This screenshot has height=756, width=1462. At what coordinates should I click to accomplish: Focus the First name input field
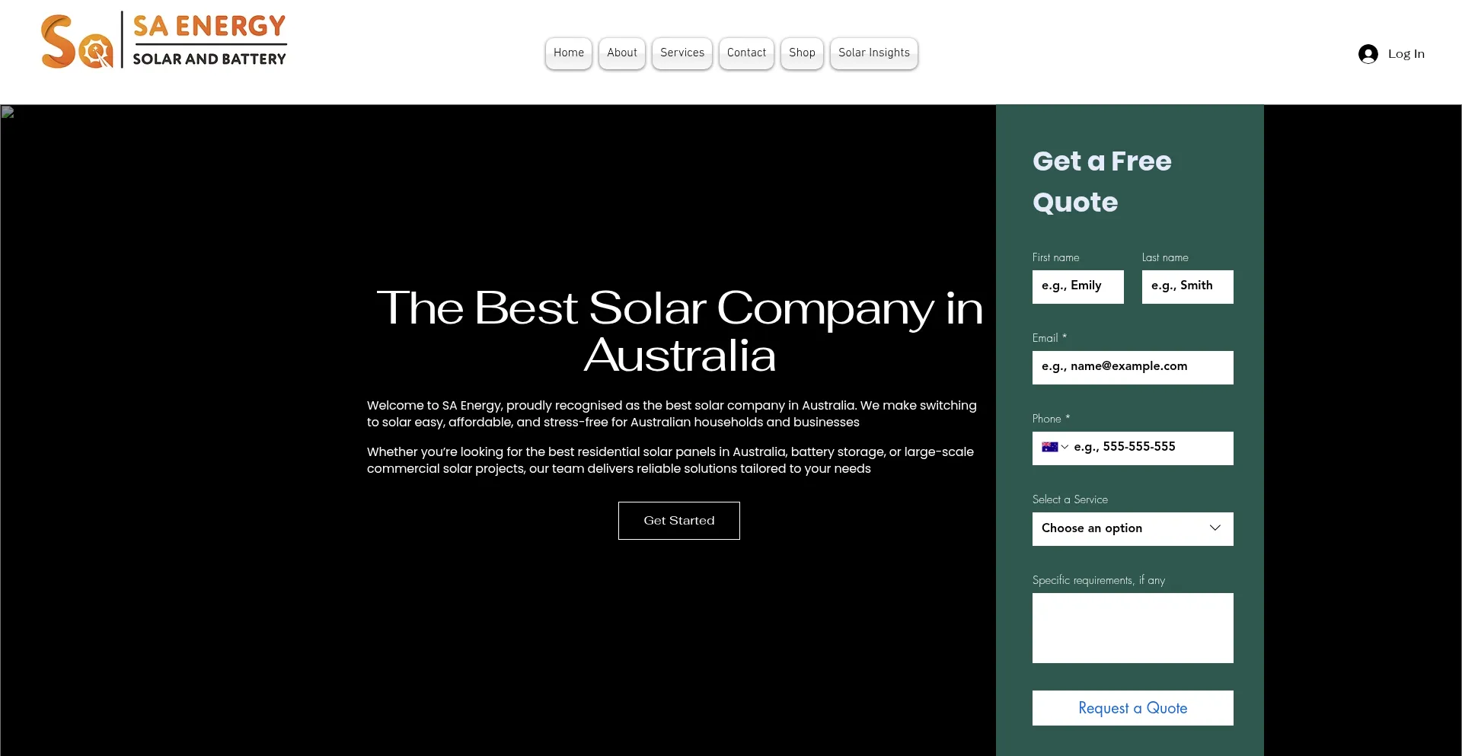(x=1077, y=287)
